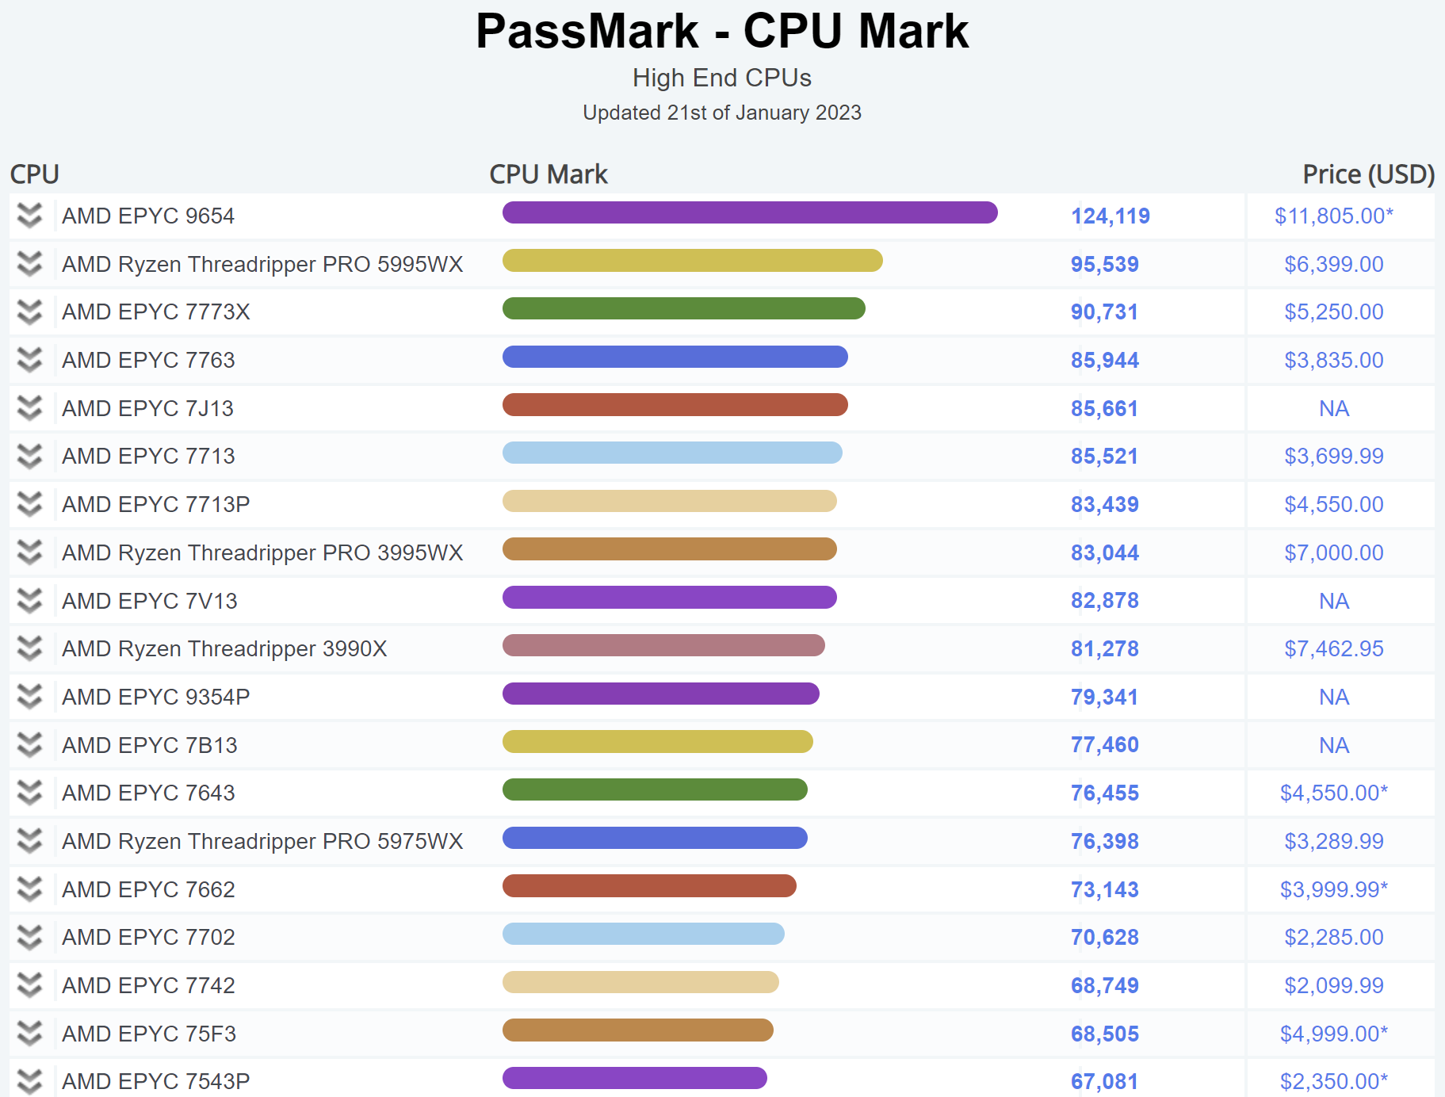Click the chevron beside AMD EPYC 7773X
This screenshot has height=1097, width=1445.
pyautogui.click(x=29, y=312)
